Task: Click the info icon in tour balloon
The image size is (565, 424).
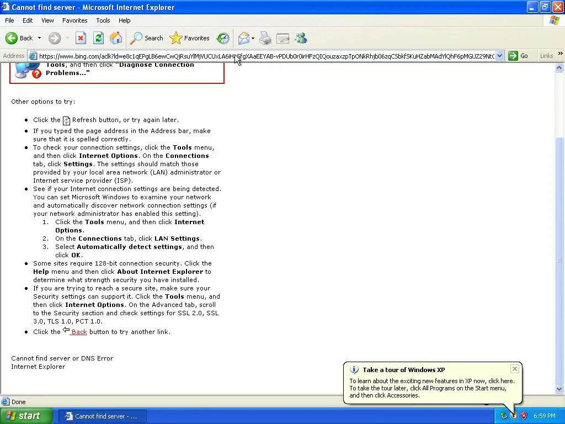Action: click(354, 370)
